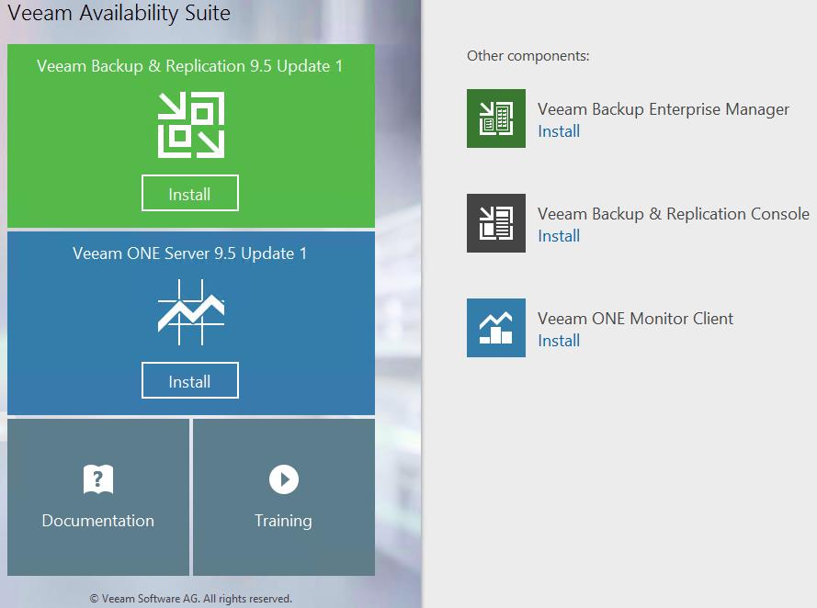Click the Veeam ONE Monitor Client icon
The height and width of the screenshot is (608, 817).
coord(496,328)
